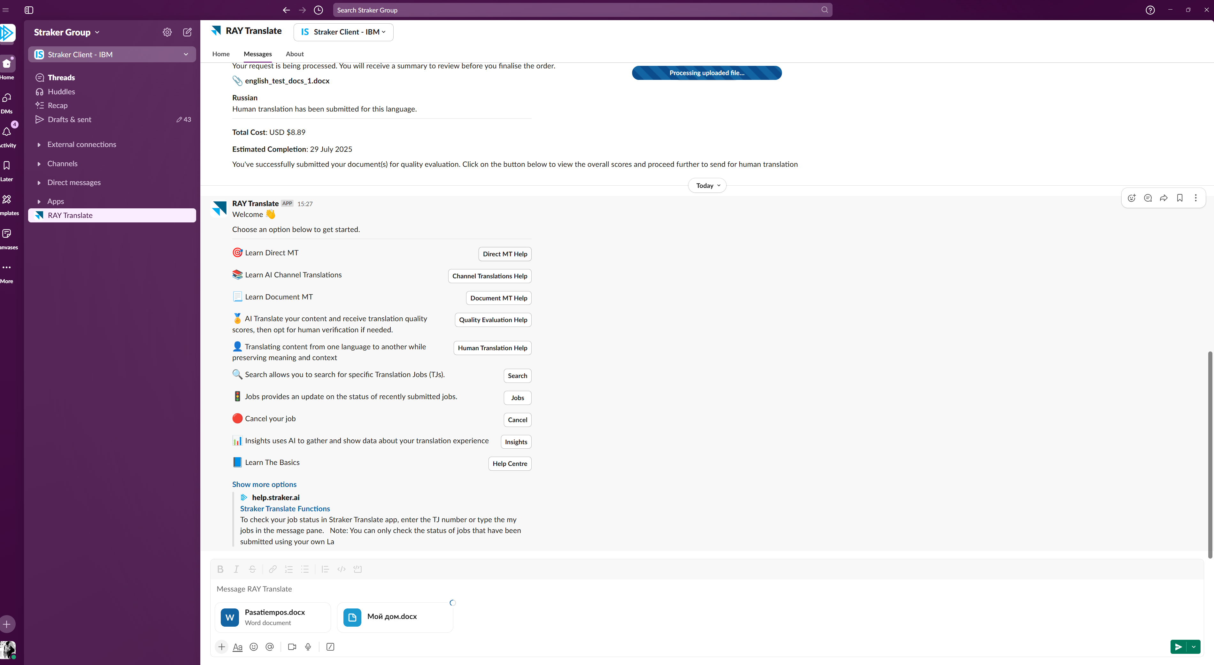Open workspace preferences gear icon

click(x=167, y=32)
